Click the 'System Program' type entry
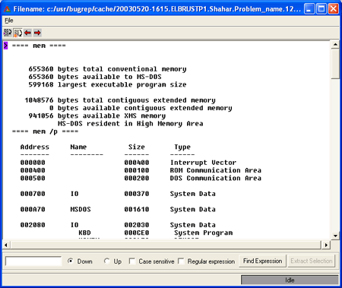 (x=203, y=233)
